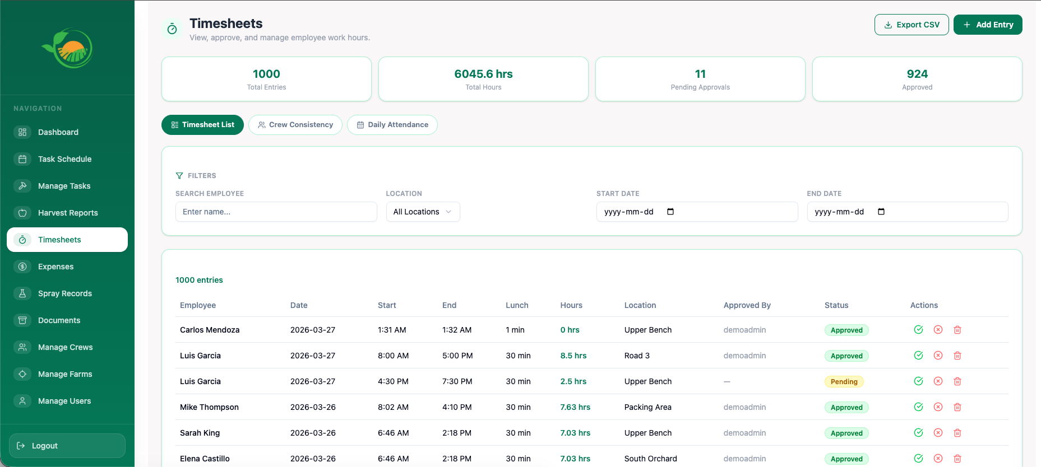Log out using the Logout button
The width and height of the screenshot is (1041, 467).
(x=67, y=446)
